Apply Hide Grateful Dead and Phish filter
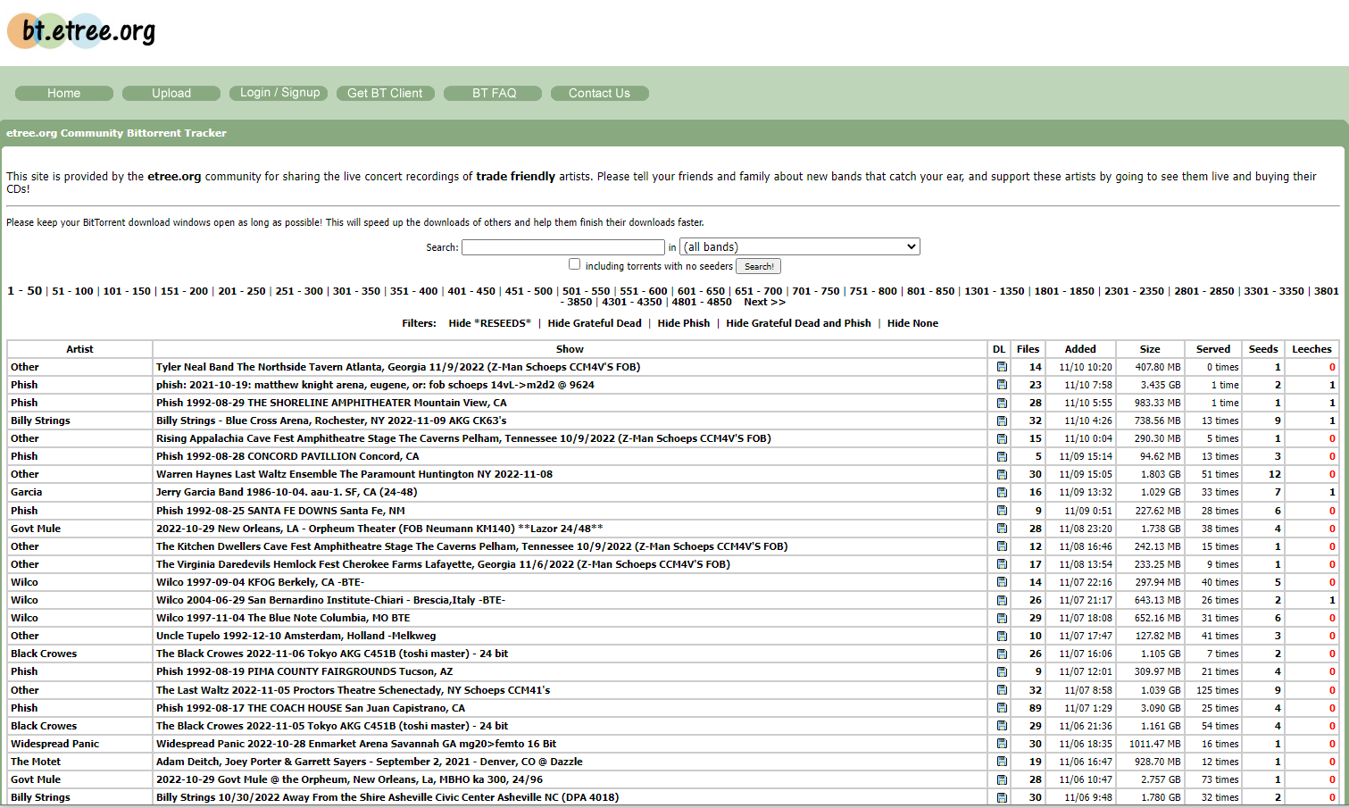Image resolution: width=1349 pixels, height=808 pixels. (798, 323)
